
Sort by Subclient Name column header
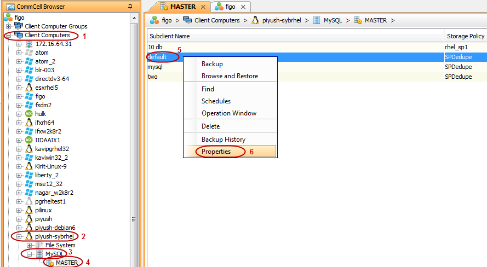pyautogui.click(x=169, y=36)
